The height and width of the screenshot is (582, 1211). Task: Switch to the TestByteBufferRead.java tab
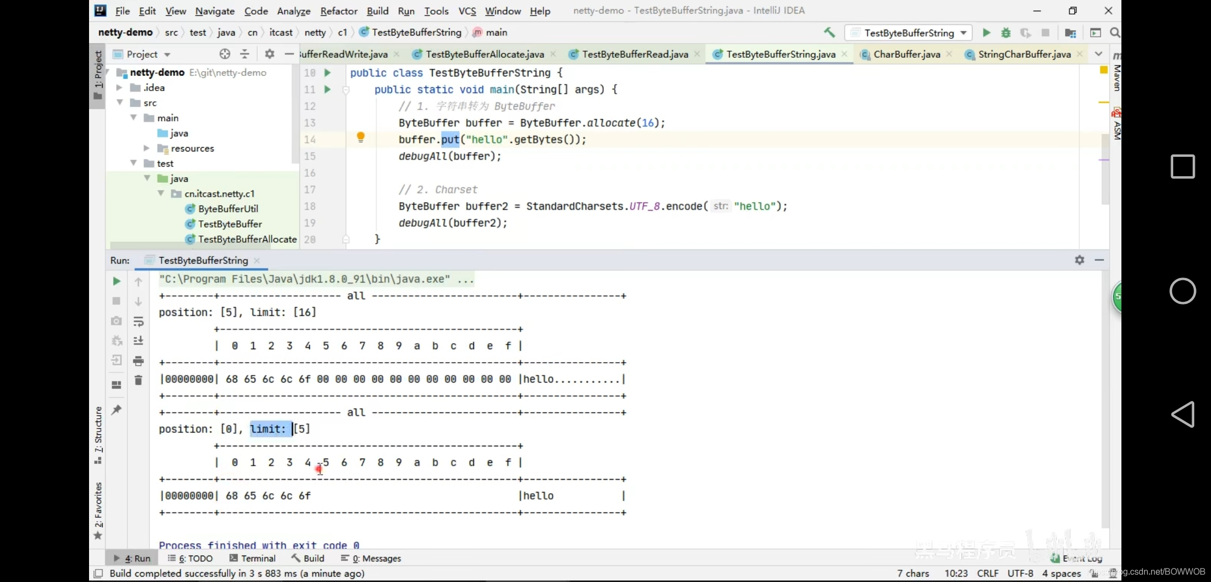click(x=635, y=54)
